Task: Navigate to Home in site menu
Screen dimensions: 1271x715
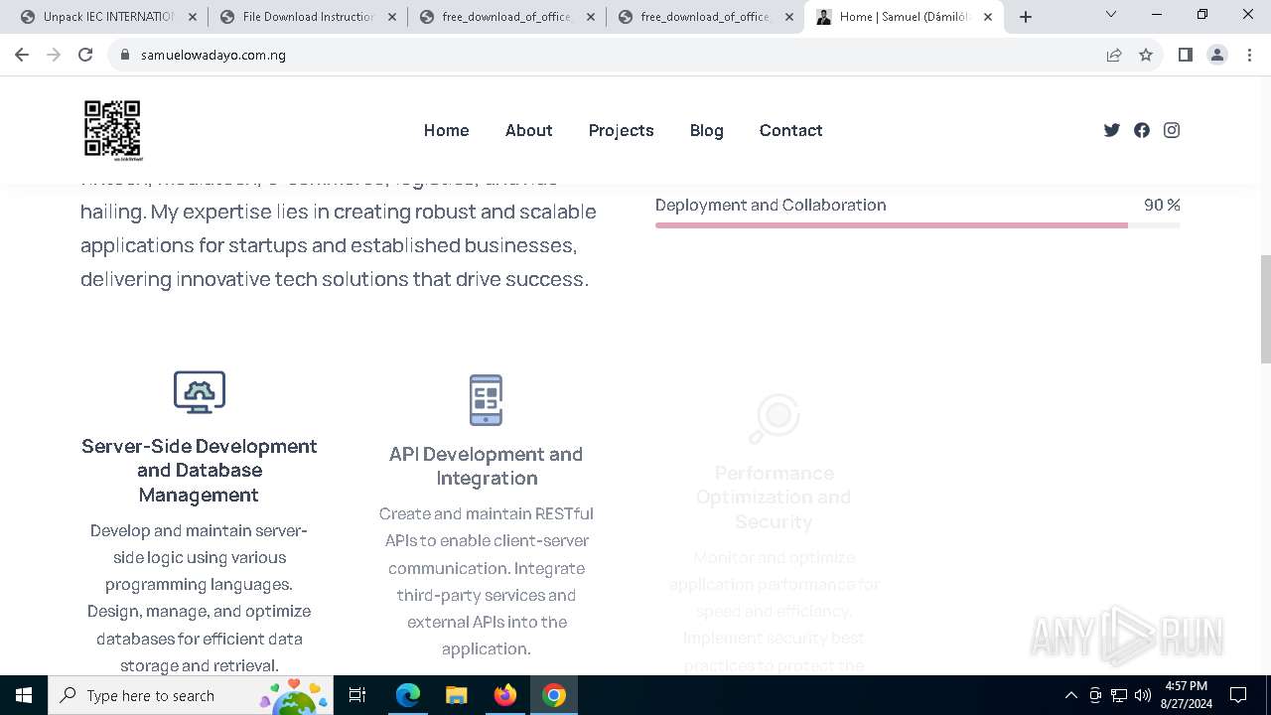Action: tap(446, 130)
